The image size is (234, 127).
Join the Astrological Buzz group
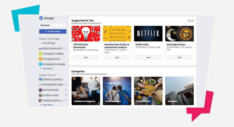coord(179,57)
